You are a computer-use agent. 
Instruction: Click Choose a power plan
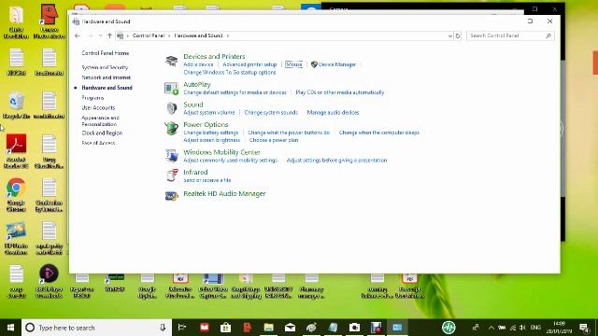[x=274, y=140]
